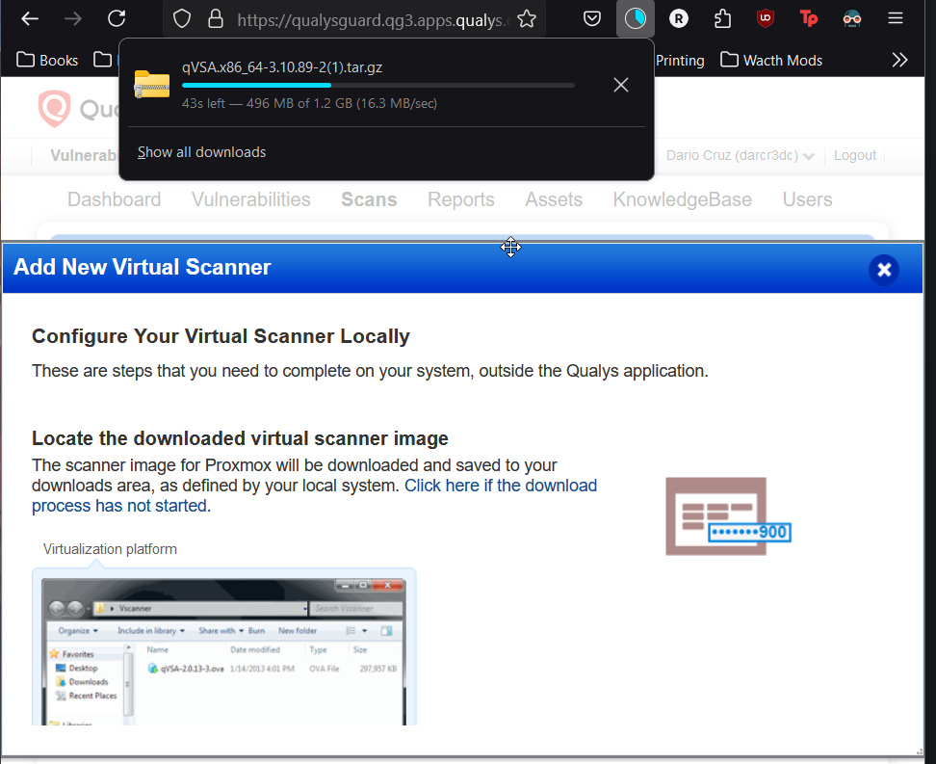Open the KnowledgeBase tab
The width and height of the screenshot is (936, 764).
pyautogui.click(x=682, y=199)
